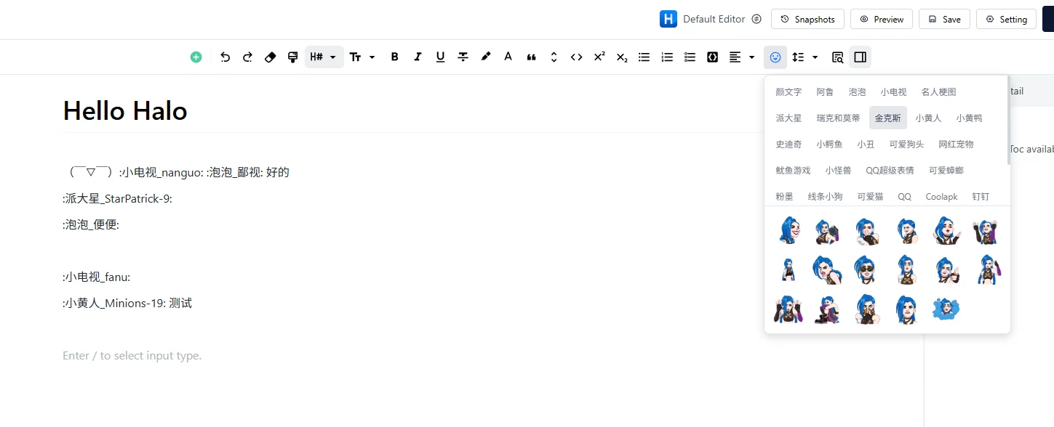1054x427 pixels.
Task: Create a task checklist
Action: pyautogui.click(x=690, y=57)
